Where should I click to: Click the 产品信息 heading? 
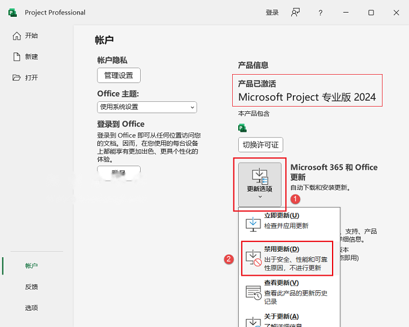253,65
